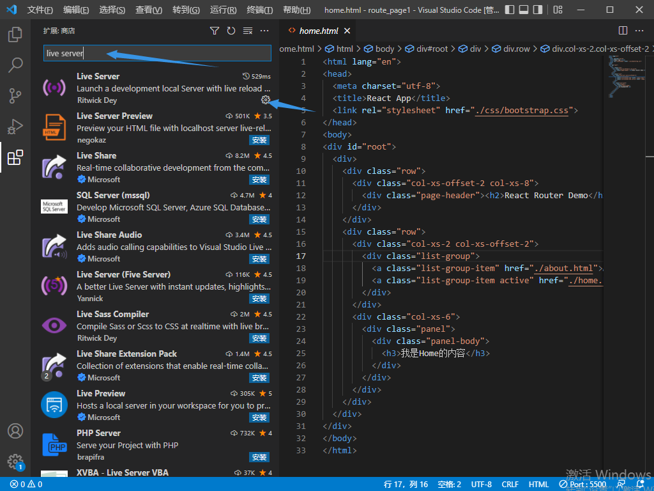Toggle the primary side bar layout icon
Viewport: 654px width, 491px height.
click(509, 10)
